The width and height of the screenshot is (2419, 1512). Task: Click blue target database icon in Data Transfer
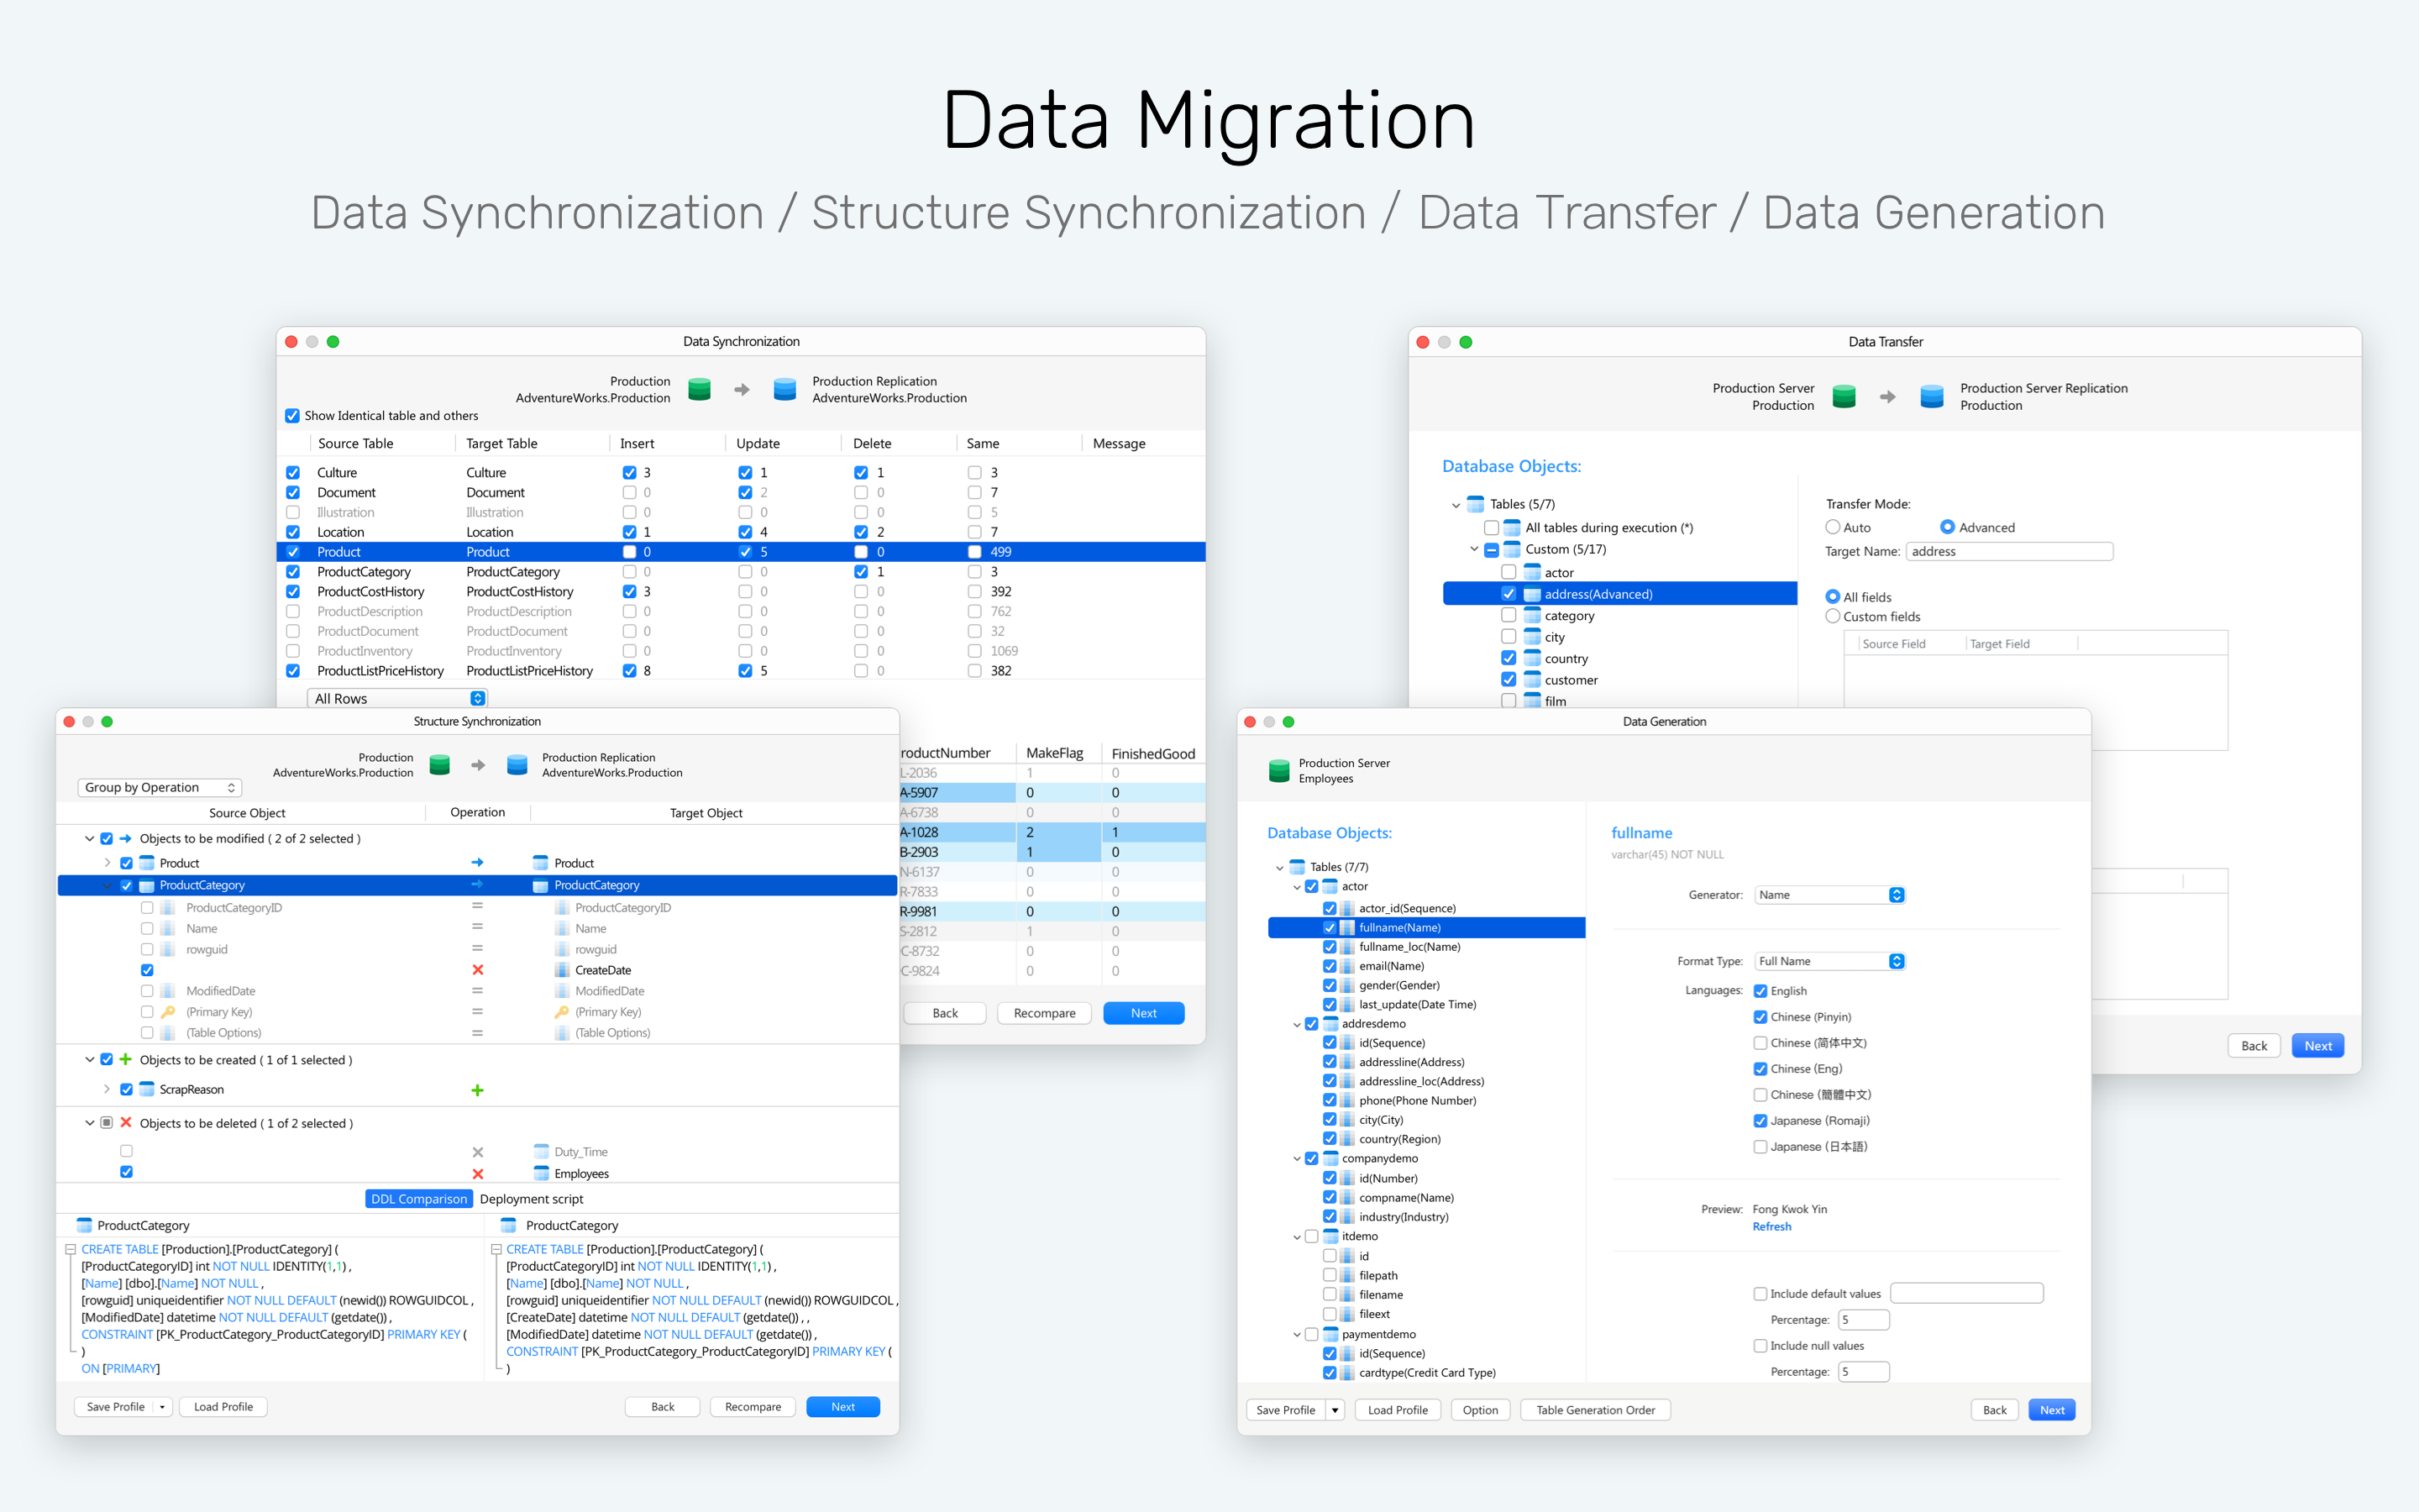(x=1931, y=396)
